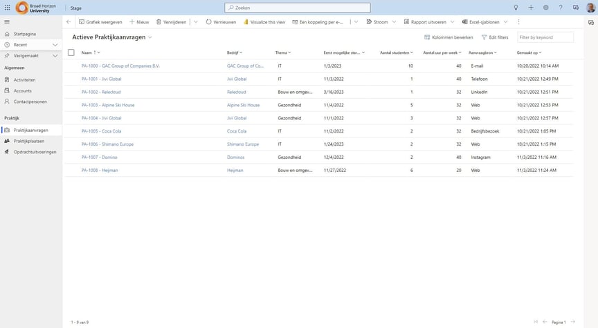
Task: Open the Shimano Europe company link
Action: pyautogui.click(x=243, y=144)
